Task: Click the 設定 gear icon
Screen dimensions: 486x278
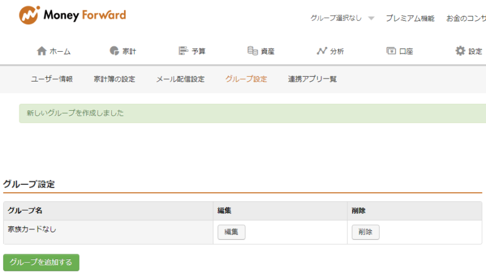Action: pos(460,51)
